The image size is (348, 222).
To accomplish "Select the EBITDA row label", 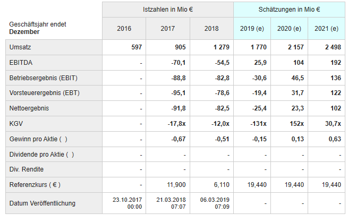I will click(x=21, y=63).
